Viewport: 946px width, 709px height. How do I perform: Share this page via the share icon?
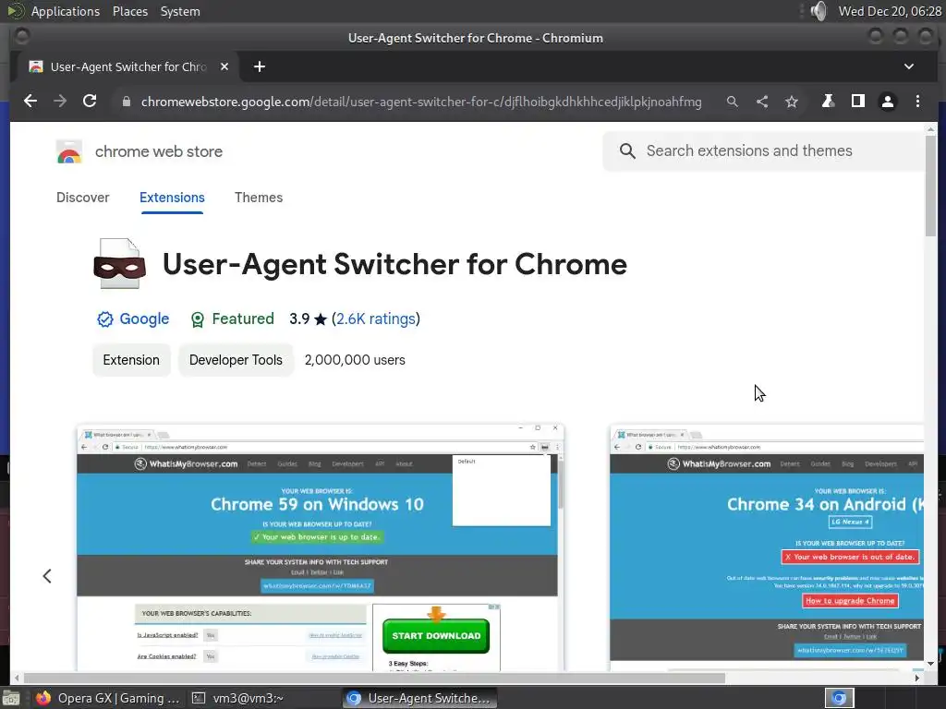pyautogui.click(x=762, y=102)
